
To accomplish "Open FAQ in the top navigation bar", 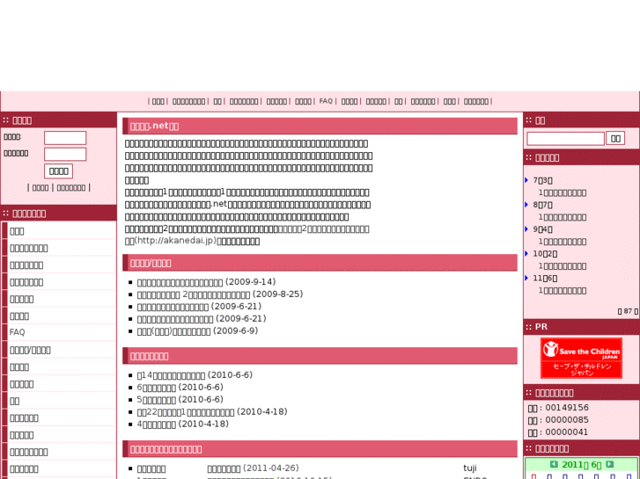I will (x=326, y=101).
